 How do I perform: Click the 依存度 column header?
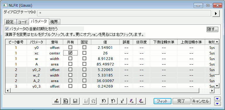(142, 42)
